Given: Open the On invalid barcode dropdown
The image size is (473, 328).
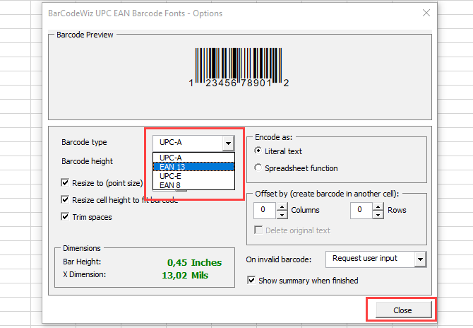Looking at the screenshot, I should tap(421, 259).
